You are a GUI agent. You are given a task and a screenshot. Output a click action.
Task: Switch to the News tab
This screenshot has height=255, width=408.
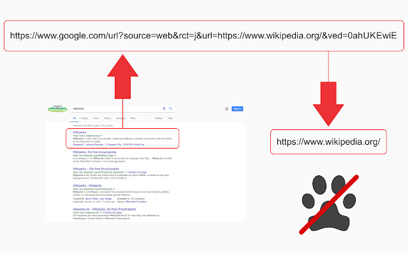pos(96,118)
